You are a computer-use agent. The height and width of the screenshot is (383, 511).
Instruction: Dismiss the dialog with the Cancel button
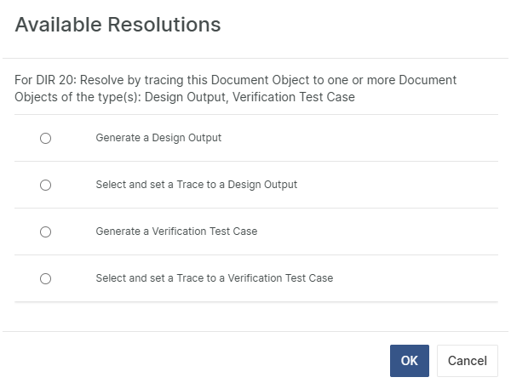(x=467, y=361)
